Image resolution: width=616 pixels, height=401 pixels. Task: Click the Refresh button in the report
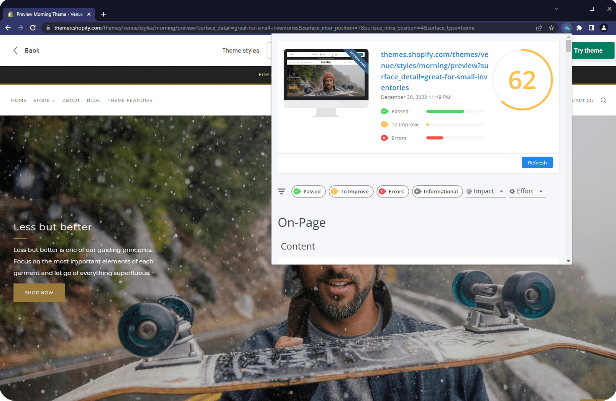pos(537,163)
